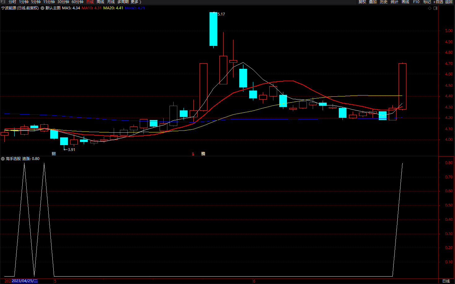The width and height of the screenshot is (455, 284).
Task: Click the 日线 label at bottom right
Action: pyautogui.click(x=446, y=281)
